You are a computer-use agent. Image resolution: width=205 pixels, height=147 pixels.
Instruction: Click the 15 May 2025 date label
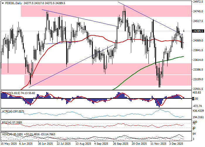[x=8, y=144]
